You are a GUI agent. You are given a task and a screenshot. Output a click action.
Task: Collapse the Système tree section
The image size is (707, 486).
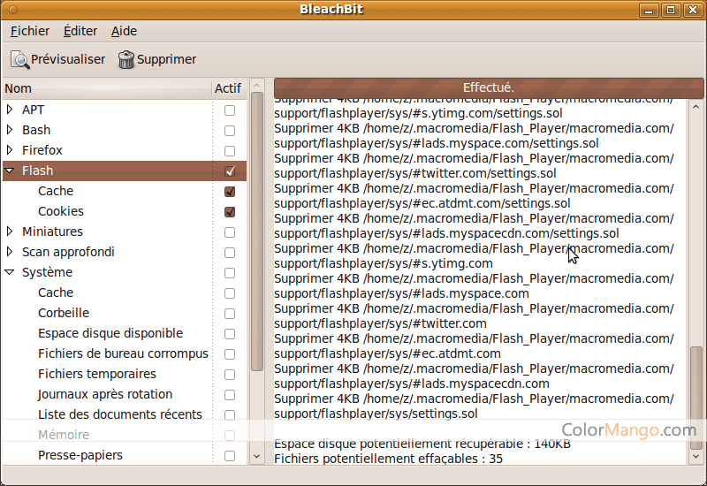tap(10, 273)
